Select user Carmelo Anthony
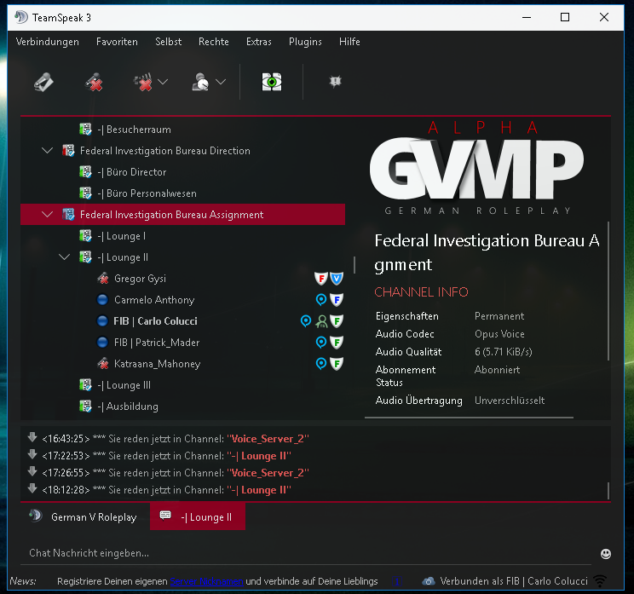634x594 pixels. (x=154, y=300)
